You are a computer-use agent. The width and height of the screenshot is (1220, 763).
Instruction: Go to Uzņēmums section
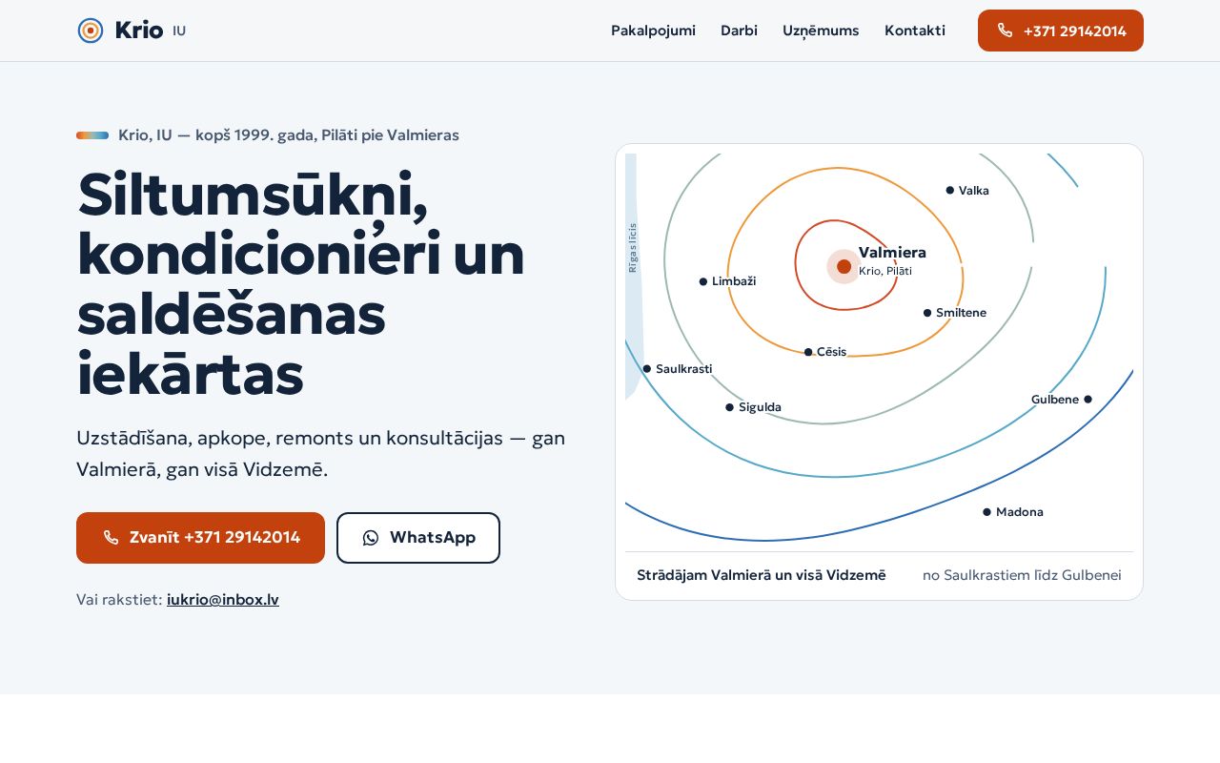pyautogui.click(x=821, y=31)
